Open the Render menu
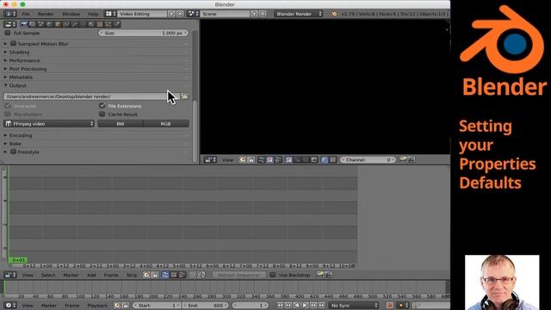 coord(46,14)
